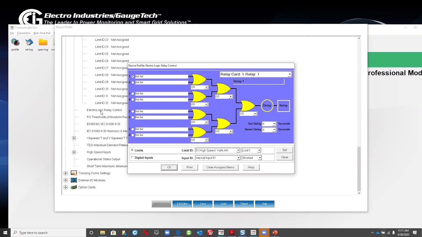The height and width of the screenshot is (237, 422).
Task: Select input 6 radio button
Action: pos(133,117)
